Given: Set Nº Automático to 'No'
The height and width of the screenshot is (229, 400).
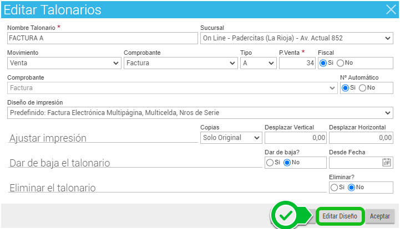Looking at the screenshot, I should pyautogui.click(x=362, y=88).
